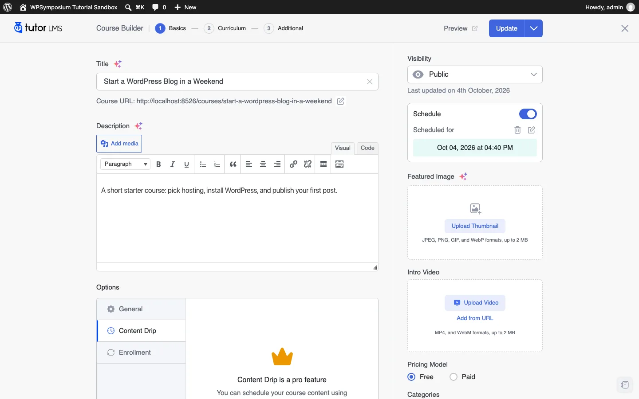Click the Add from URL link

tap(475, 318)
